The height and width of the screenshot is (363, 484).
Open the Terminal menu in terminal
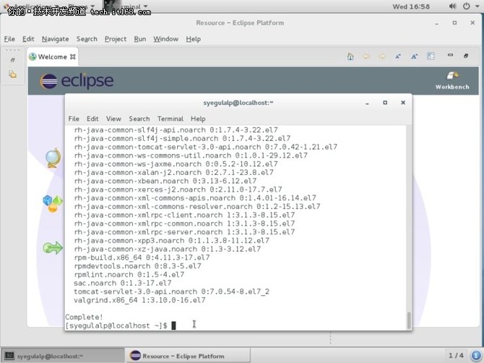170,119
